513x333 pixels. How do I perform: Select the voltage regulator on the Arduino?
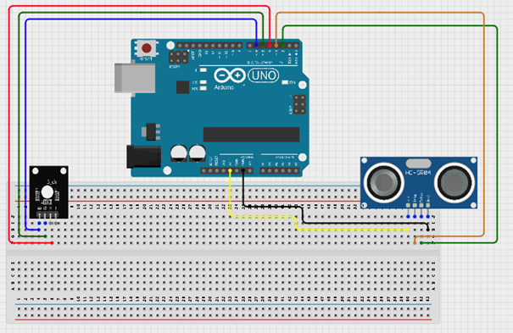pos(151,131)
